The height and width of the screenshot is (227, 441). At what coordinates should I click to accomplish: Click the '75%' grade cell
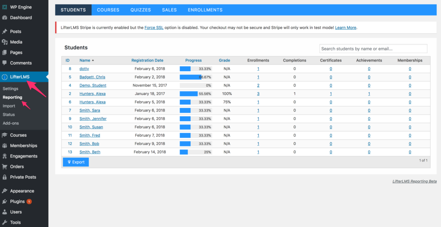pos(227,102)
